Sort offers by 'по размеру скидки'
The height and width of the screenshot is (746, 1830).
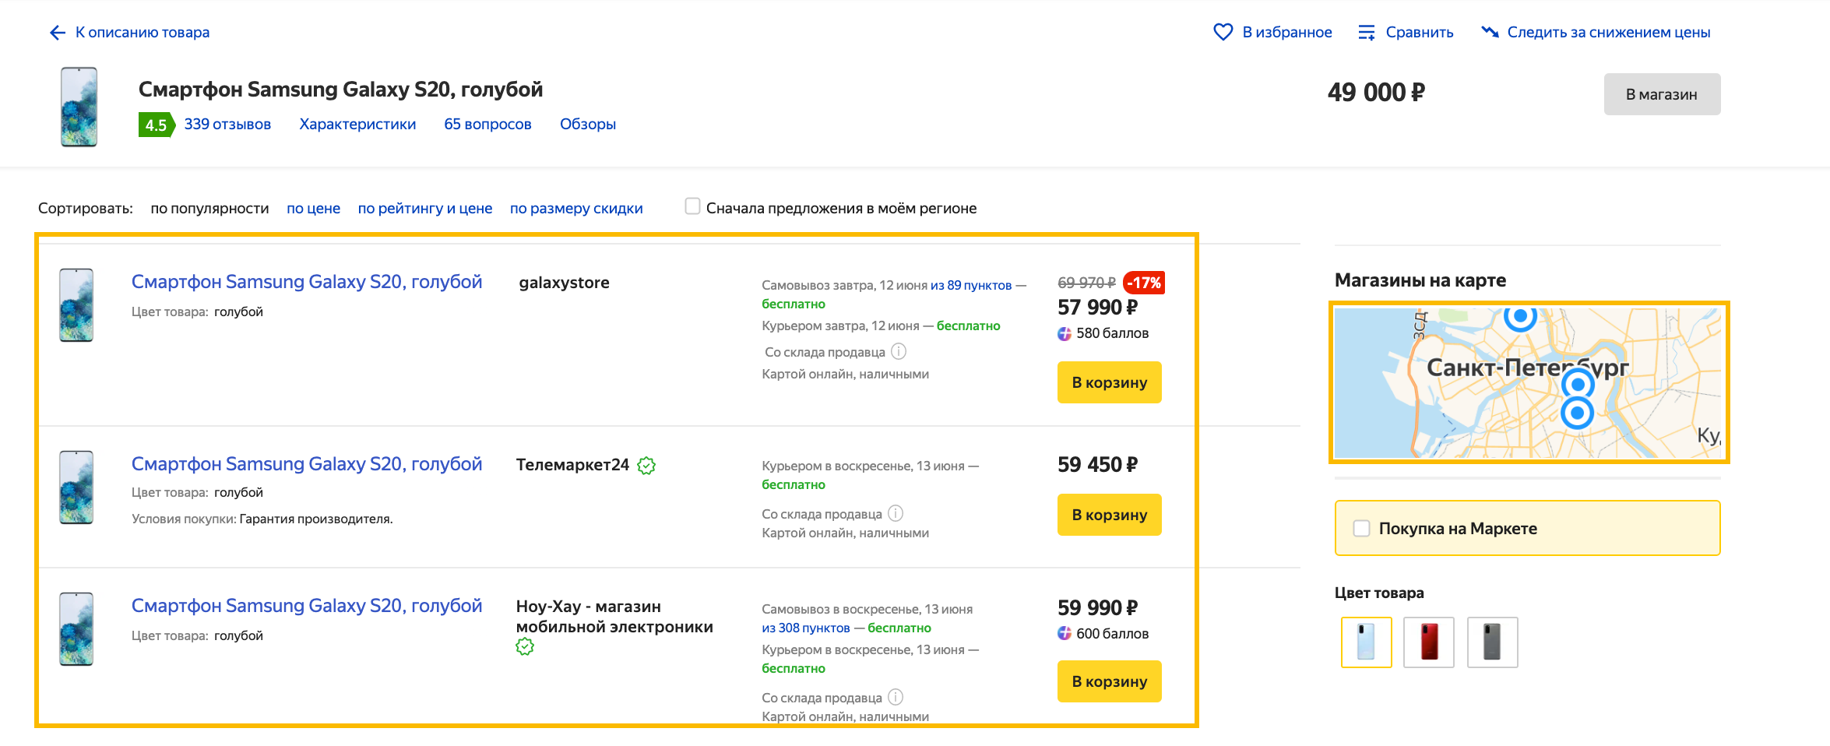pyautogui.click(x=576, y=209)
